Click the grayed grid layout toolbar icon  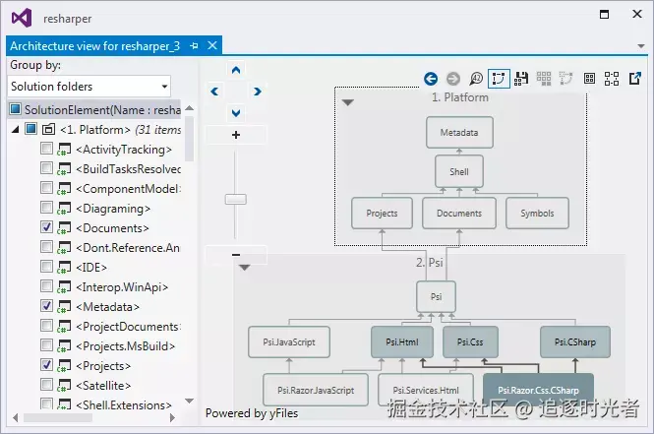click(544, 78)
